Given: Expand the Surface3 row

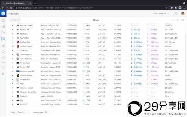Looking at the screenshot, I should (12, 104).
